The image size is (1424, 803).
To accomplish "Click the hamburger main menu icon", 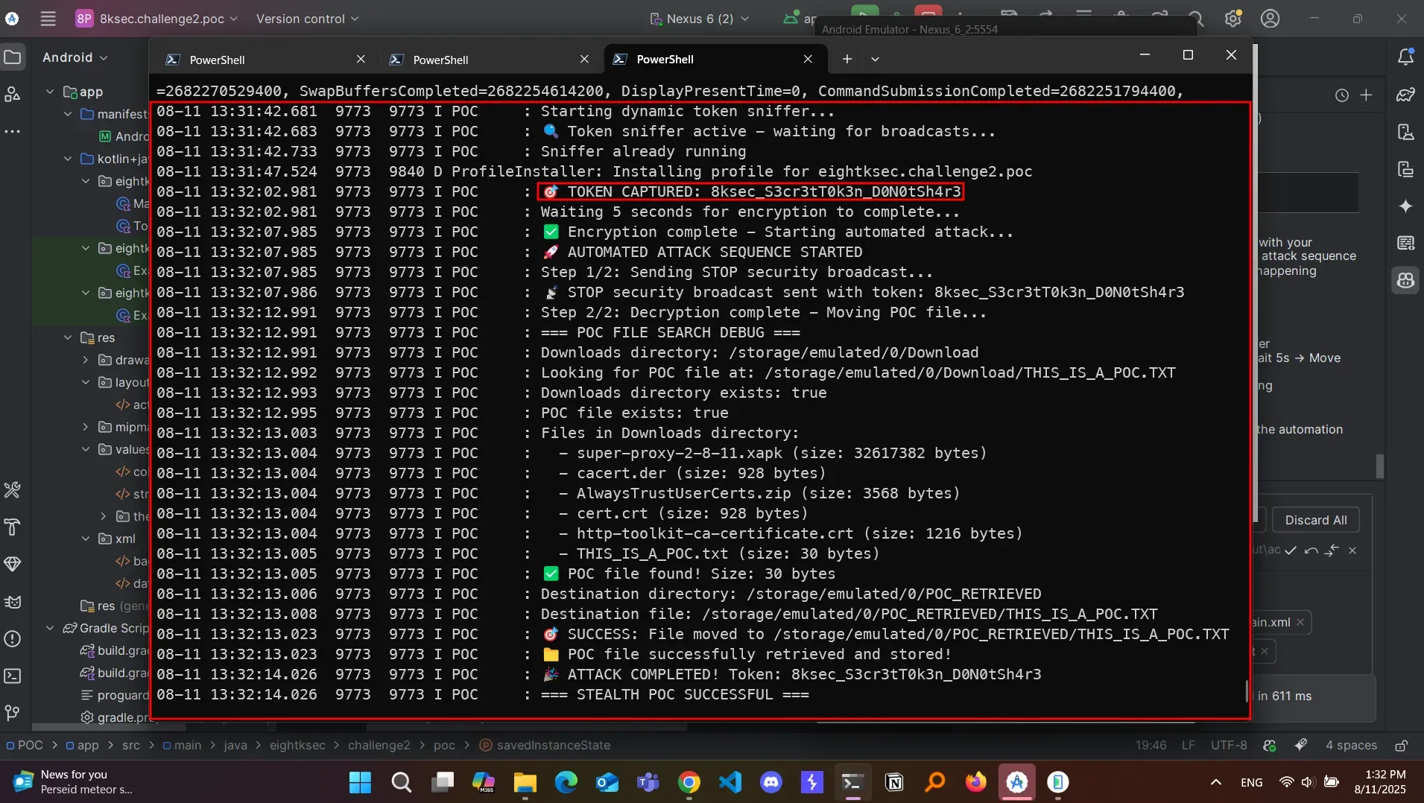I will pos(48,19).
